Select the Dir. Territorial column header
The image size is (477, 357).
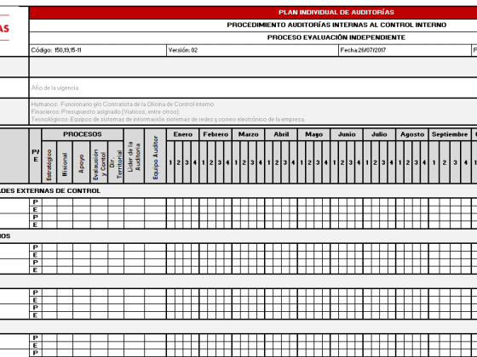click(116, 162)
